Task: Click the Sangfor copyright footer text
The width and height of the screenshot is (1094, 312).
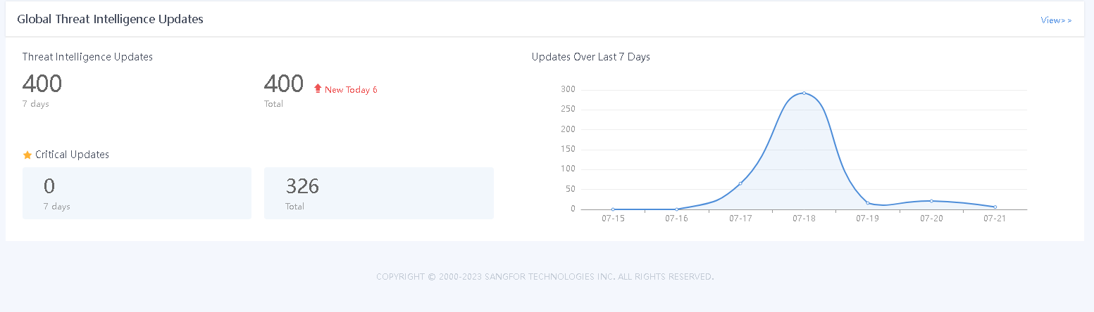Action: [545, 277]
